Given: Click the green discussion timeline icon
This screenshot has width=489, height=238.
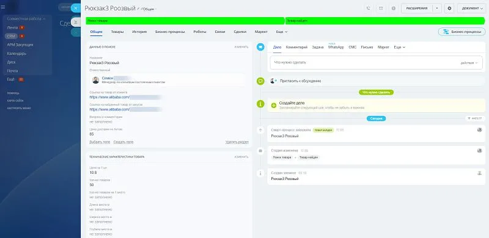Looking at the screenshot, I should point(260,81).
